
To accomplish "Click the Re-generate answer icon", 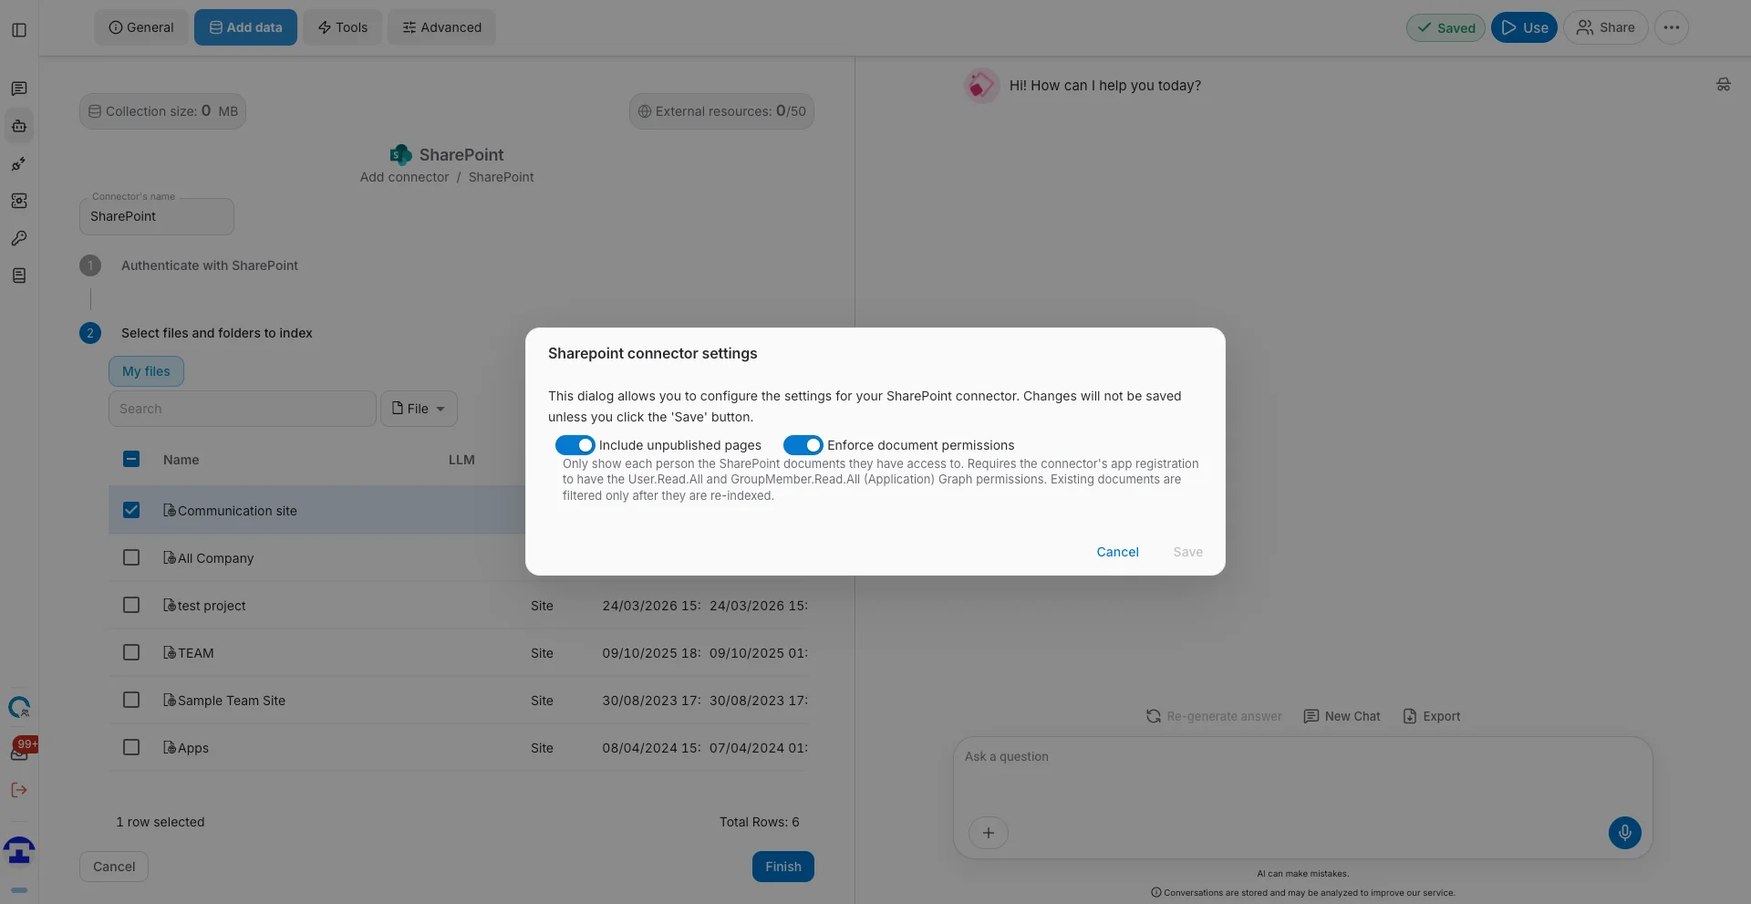I will click(1154, 716).
